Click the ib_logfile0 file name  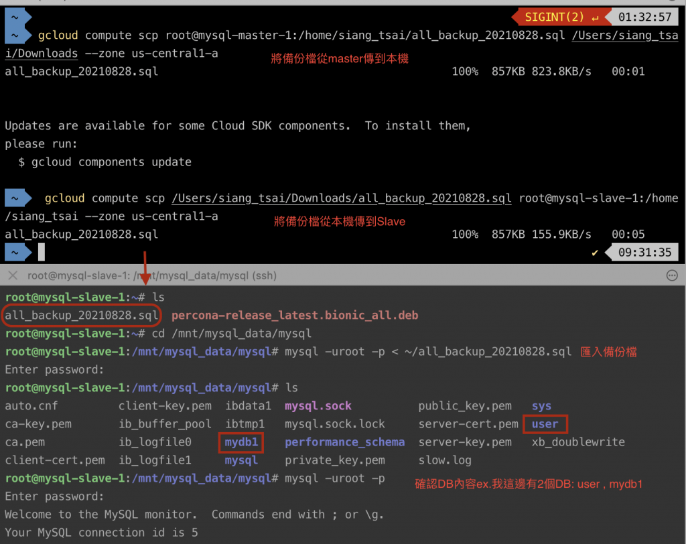(155, 442)
